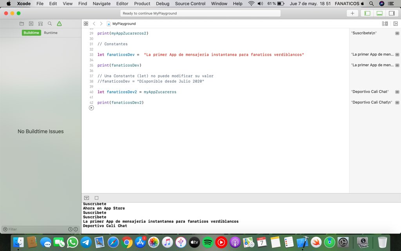Open the editor options lines icon
The width and height of the screenshot is (401, 251).
point(385,24)
